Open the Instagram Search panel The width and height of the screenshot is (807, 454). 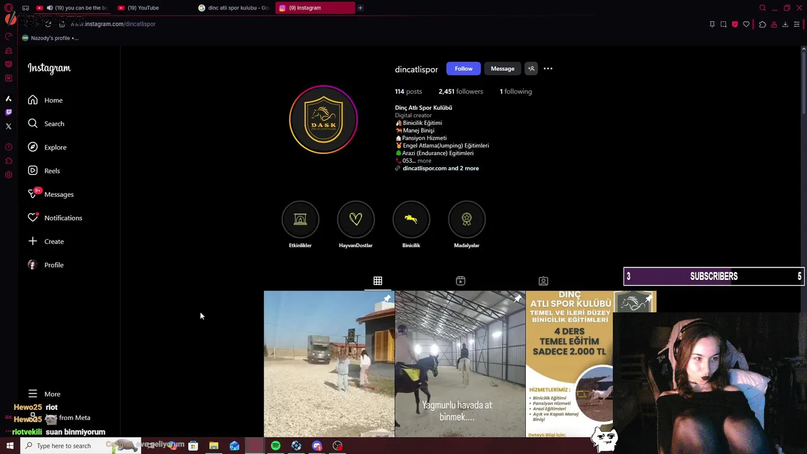tap(45, 124)
